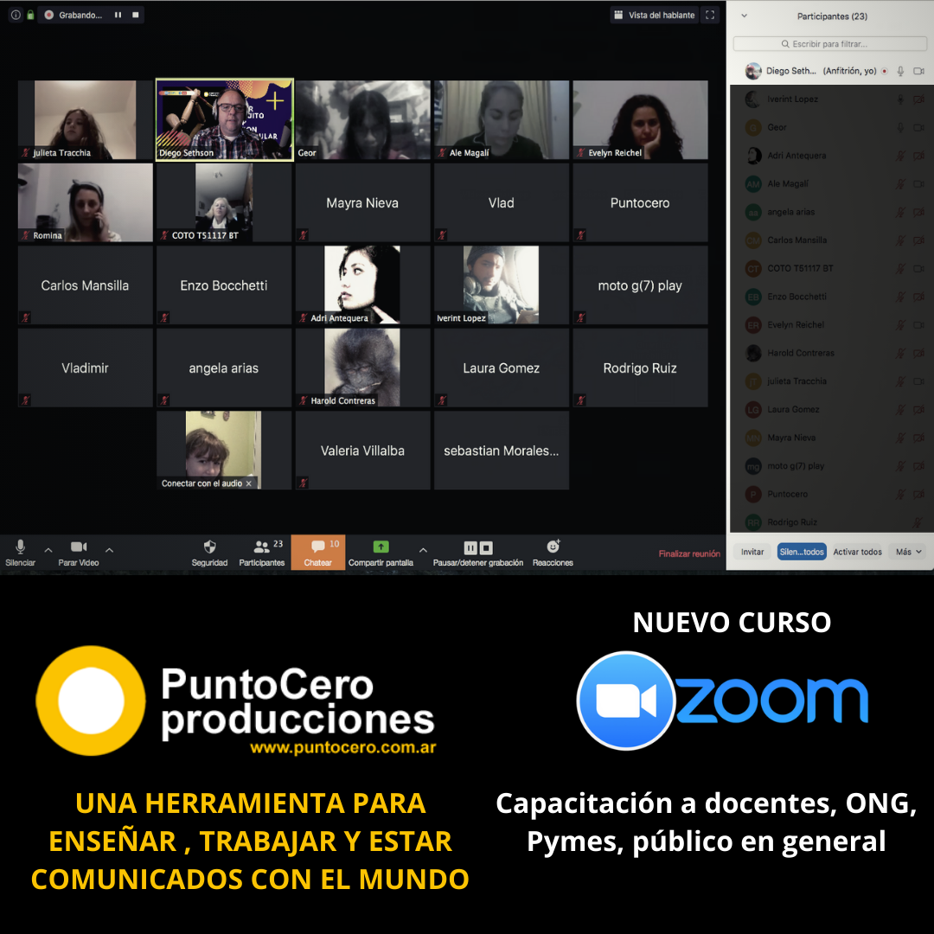Select Diego Sethson's video tile
This screenshot has height=934, width=934.
coord(225,119)
